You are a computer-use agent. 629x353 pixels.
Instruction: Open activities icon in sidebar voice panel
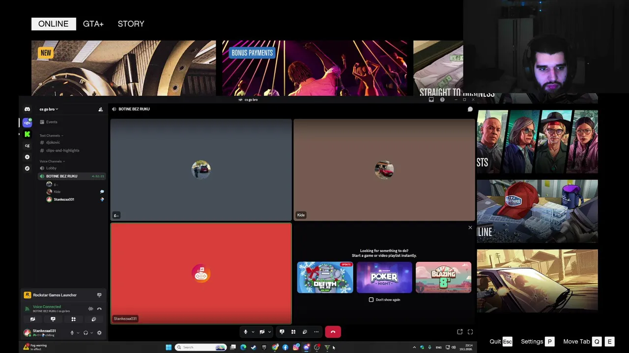[x=73, y=319]
